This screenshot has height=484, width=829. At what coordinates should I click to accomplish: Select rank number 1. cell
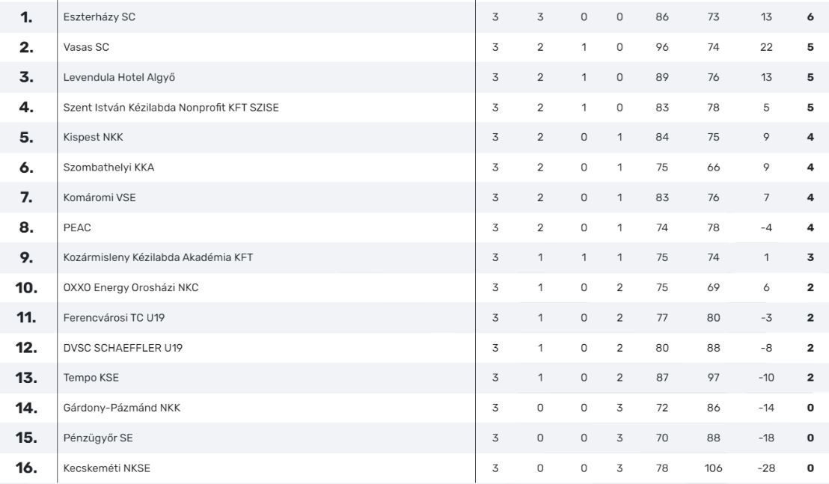pyautogui.click(x=26, y=17)
